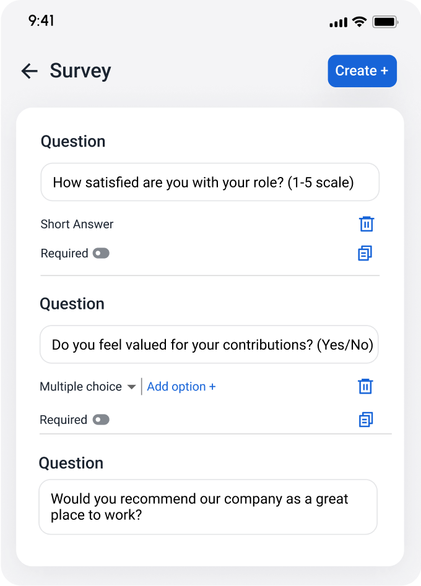Image resolution: width=421 pixels, height=586 pixels.
Task: Delete the role satisfaction question
Action: 367,224
